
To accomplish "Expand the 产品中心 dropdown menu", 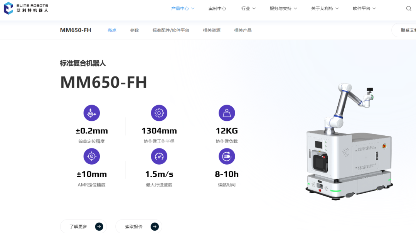I will coord(183,8).
